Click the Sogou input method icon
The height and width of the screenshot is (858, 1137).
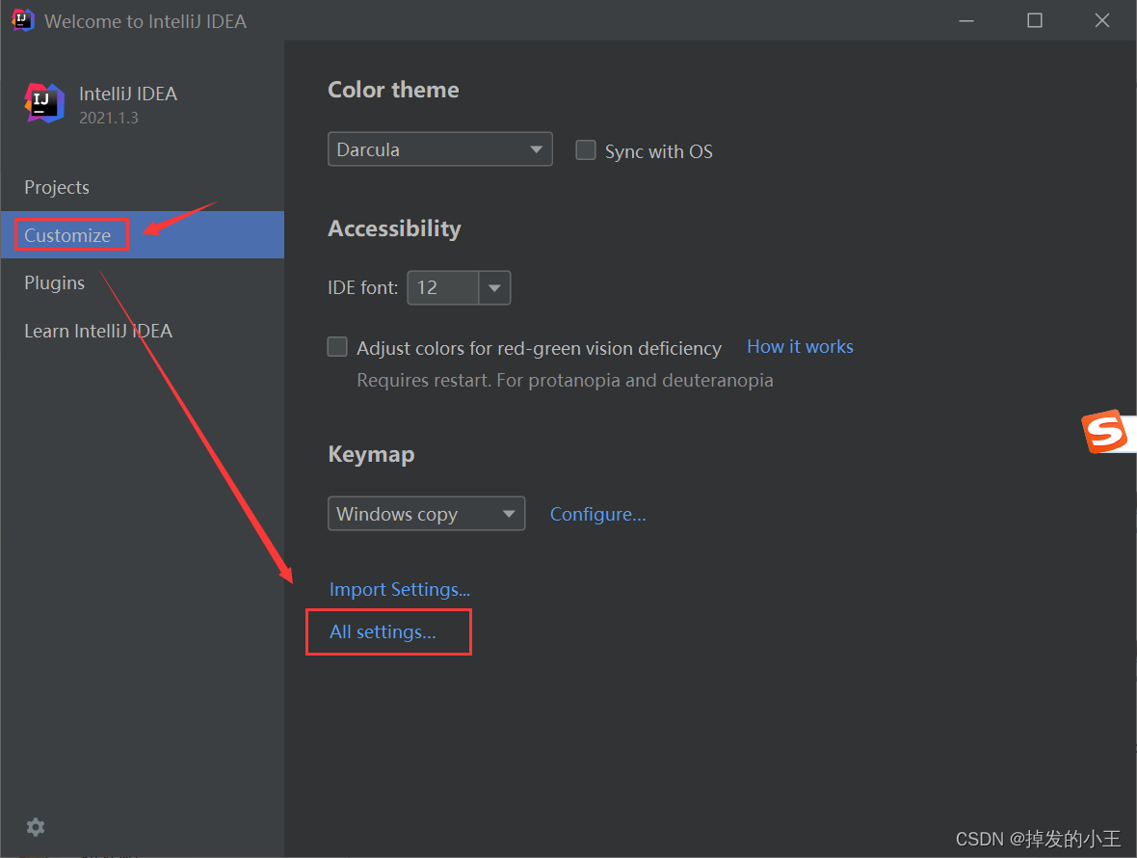coord(1104,432)
